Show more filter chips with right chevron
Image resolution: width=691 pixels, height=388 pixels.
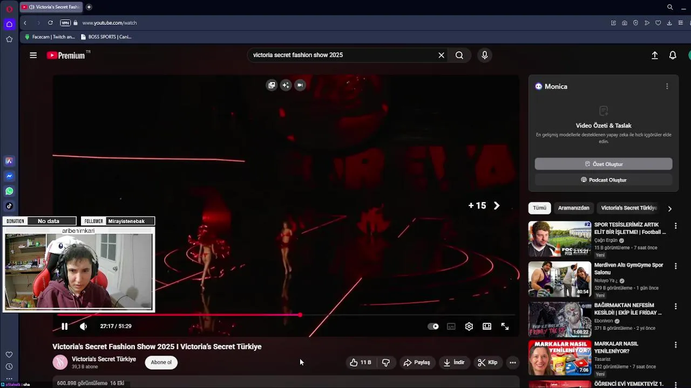coord(670,209)
